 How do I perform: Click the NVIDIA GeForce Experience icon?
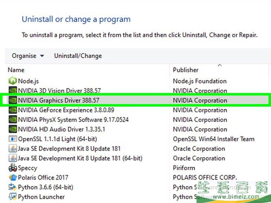pos(13,110)
